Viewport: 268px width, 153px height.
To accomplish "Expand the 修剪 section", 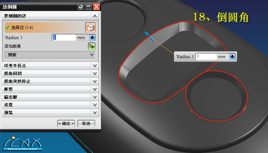I will pyautogui.click(x=95, y=89).
